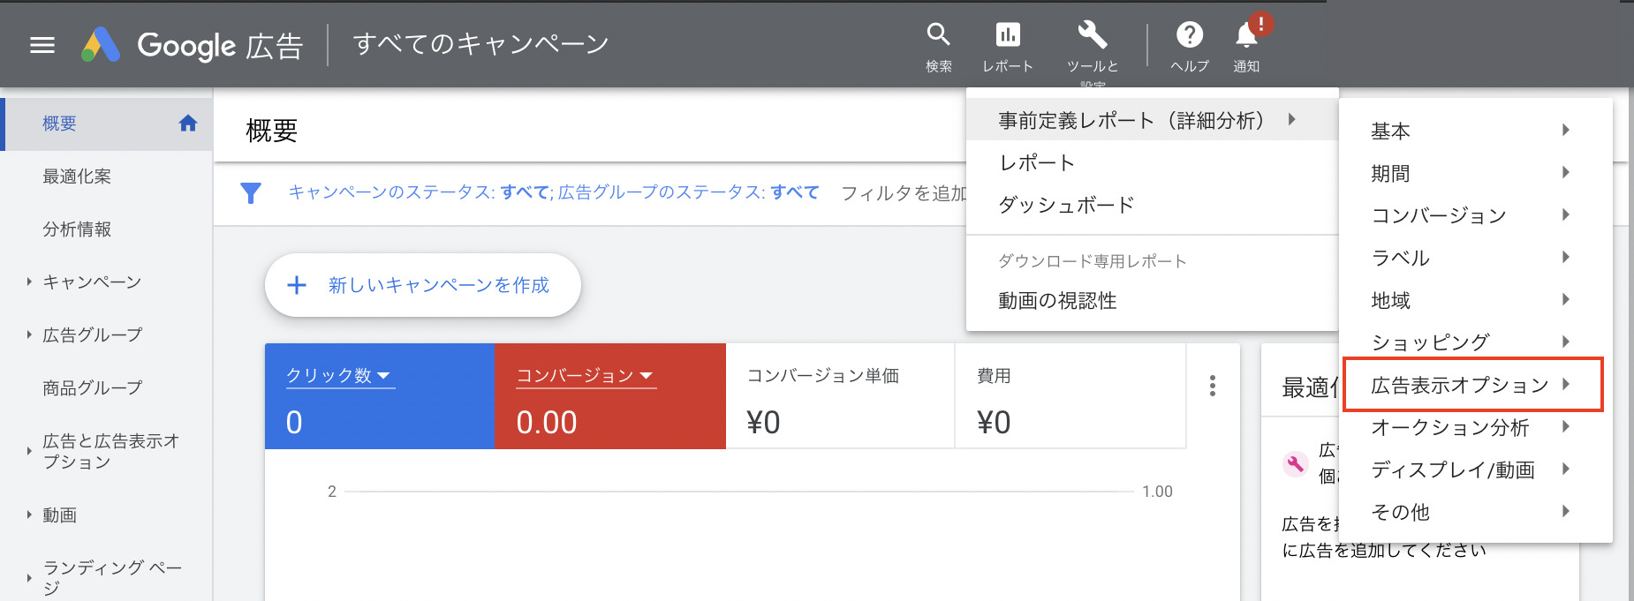Image resolution: width=1634 pixels, height=601 pixels.
Task: Open the notifications bell icon
Action: 1246,35
